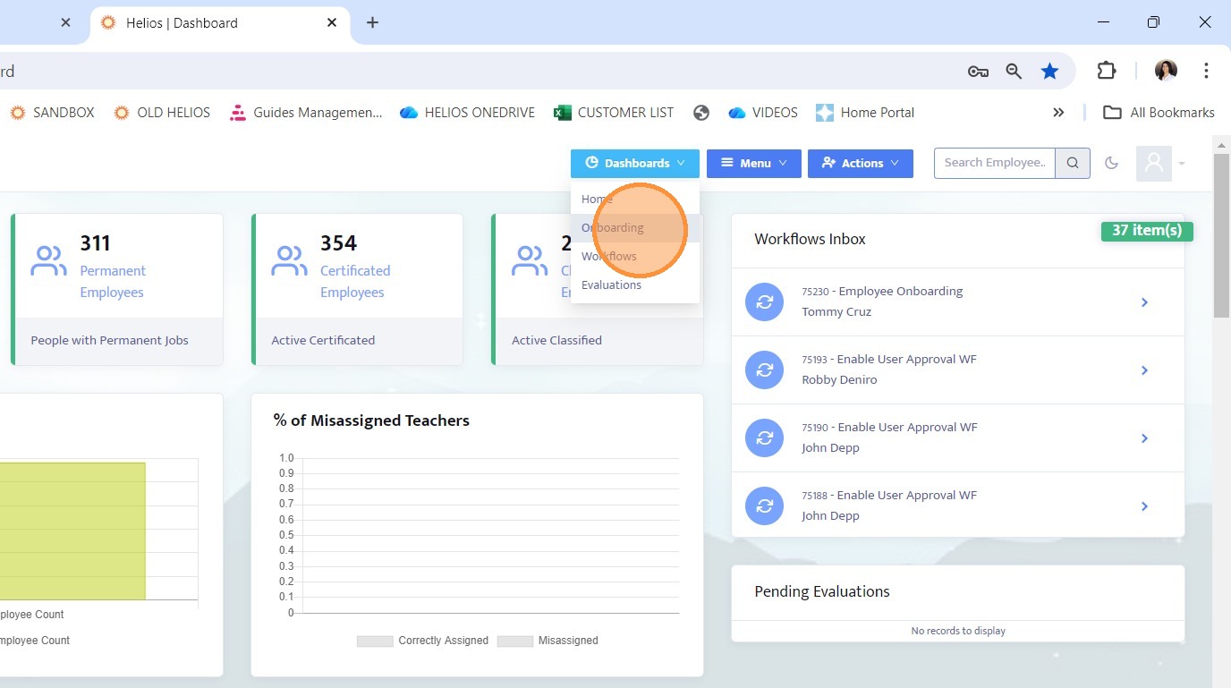Close the Helios Dashboard tab
Image resolution: width=1231 pixels, height=688 pixels.
tap(332, 22)
